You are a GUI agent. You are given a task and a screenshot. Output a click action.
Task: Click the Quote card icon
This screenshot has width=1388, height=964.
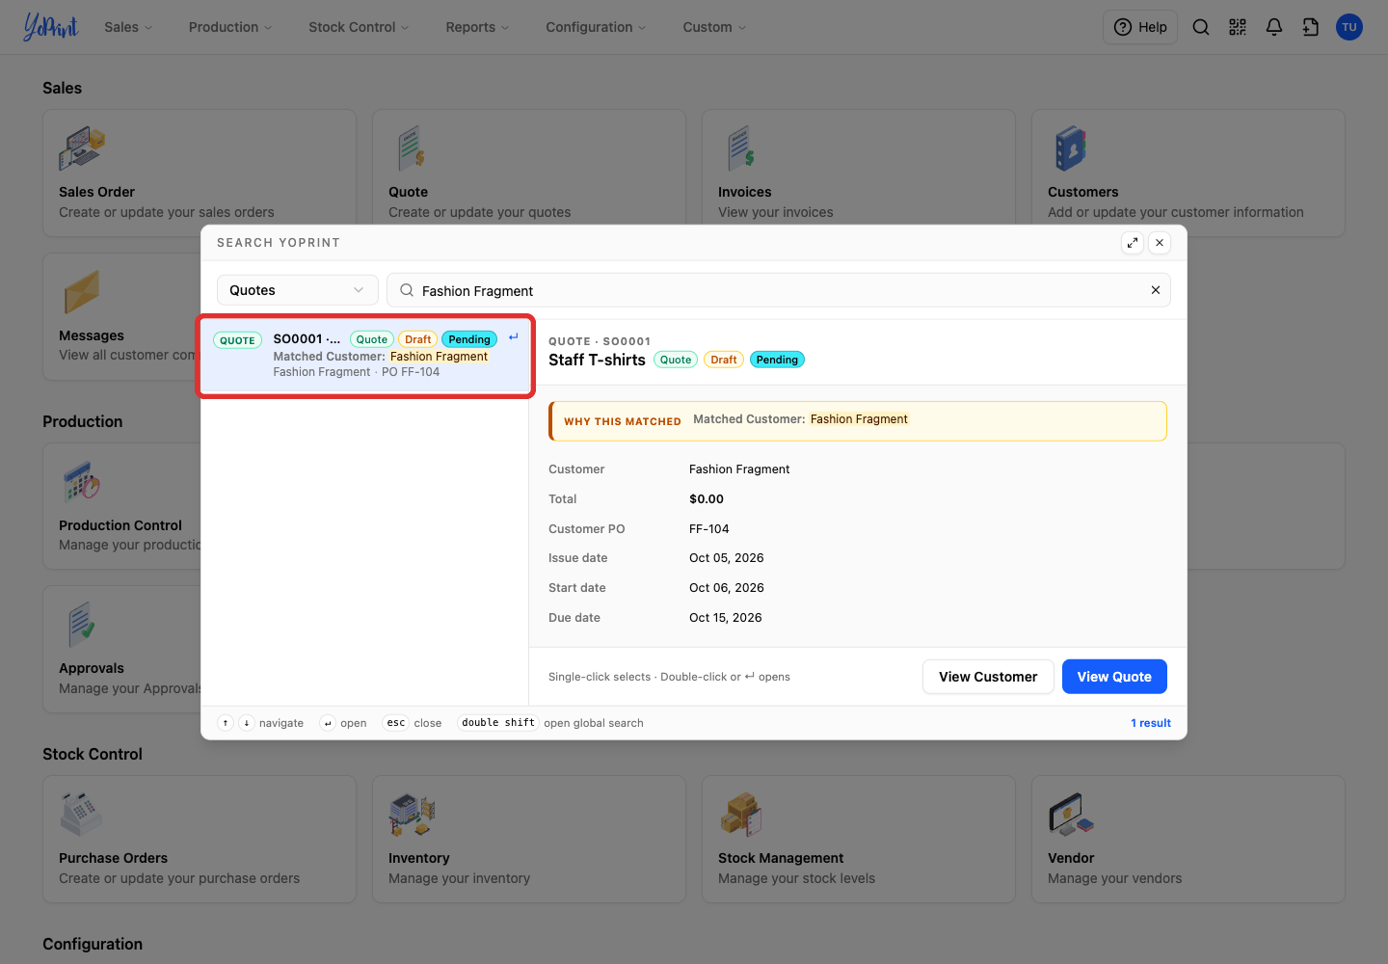[412, 149]
